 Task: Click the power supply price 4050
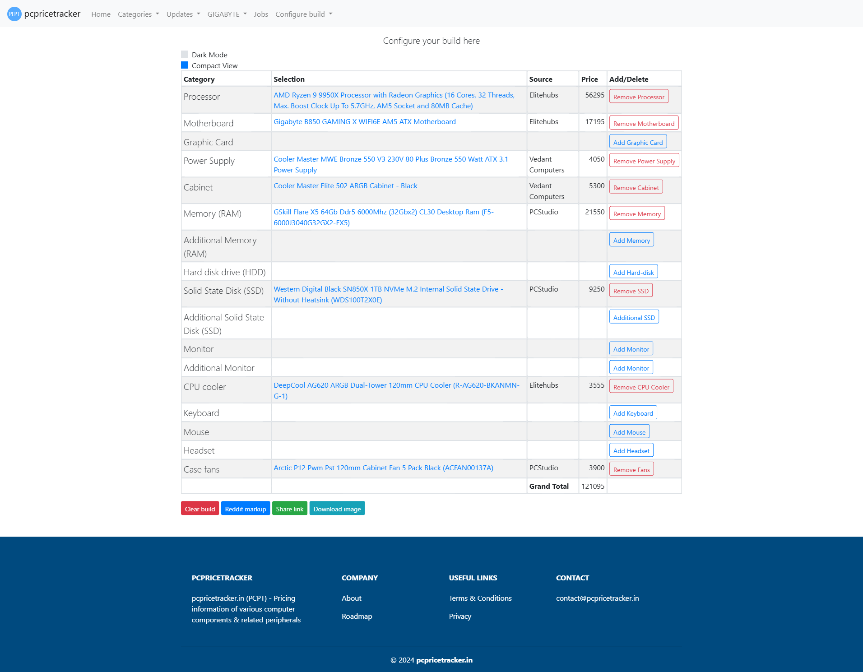[597, 159]
